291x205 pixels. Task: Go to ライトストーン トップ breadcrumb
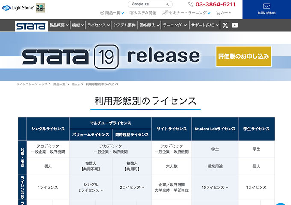point(32,85)
